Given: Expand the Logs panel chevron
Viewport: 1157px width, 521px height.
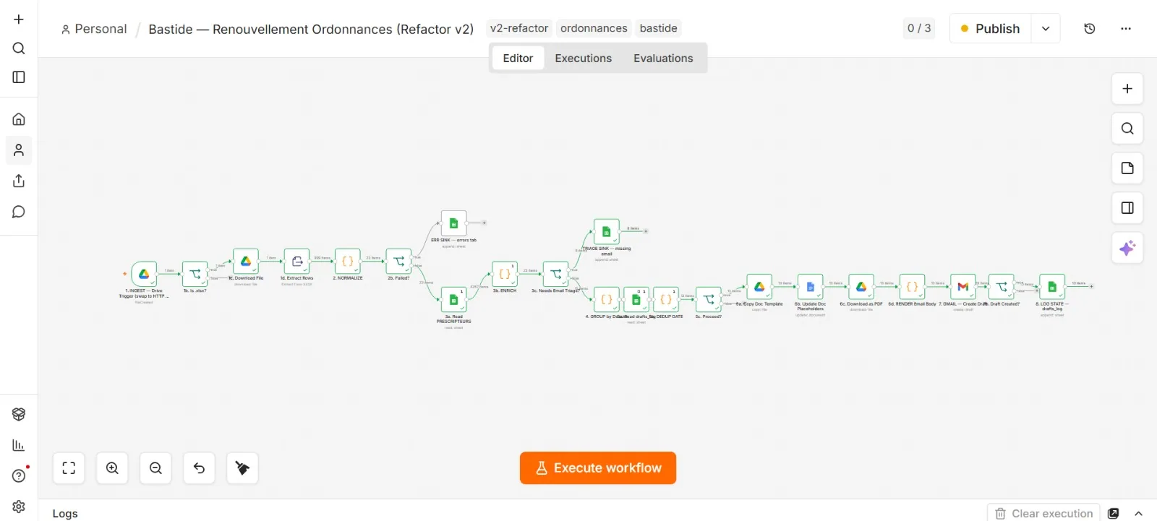Looking at the screenshot, I should 1139,514.
